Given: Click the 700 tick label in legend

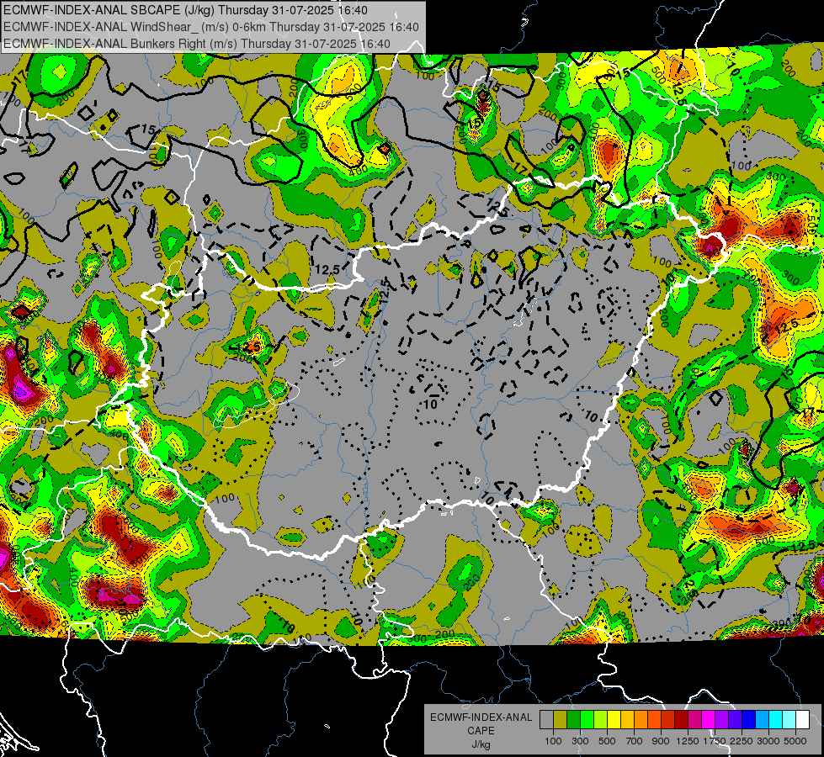Looking at the screenshot, I should [635, 741].
